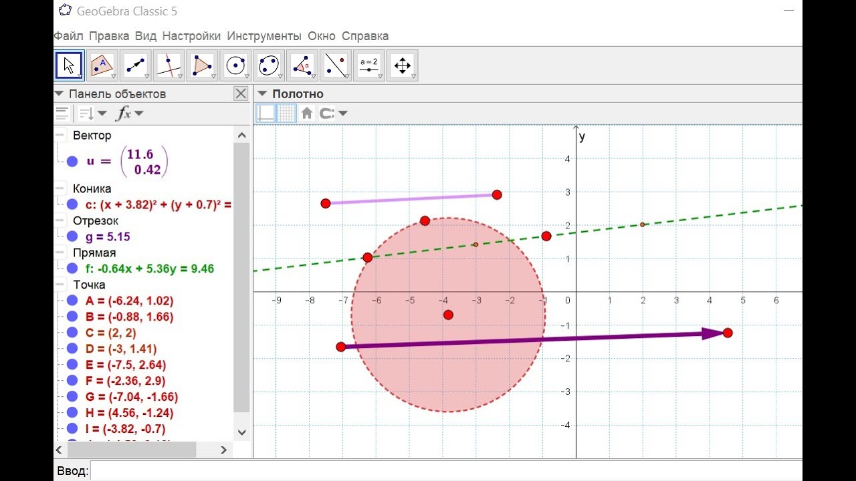
Task: Collapse the Прямая category
Action: point(60,253)
